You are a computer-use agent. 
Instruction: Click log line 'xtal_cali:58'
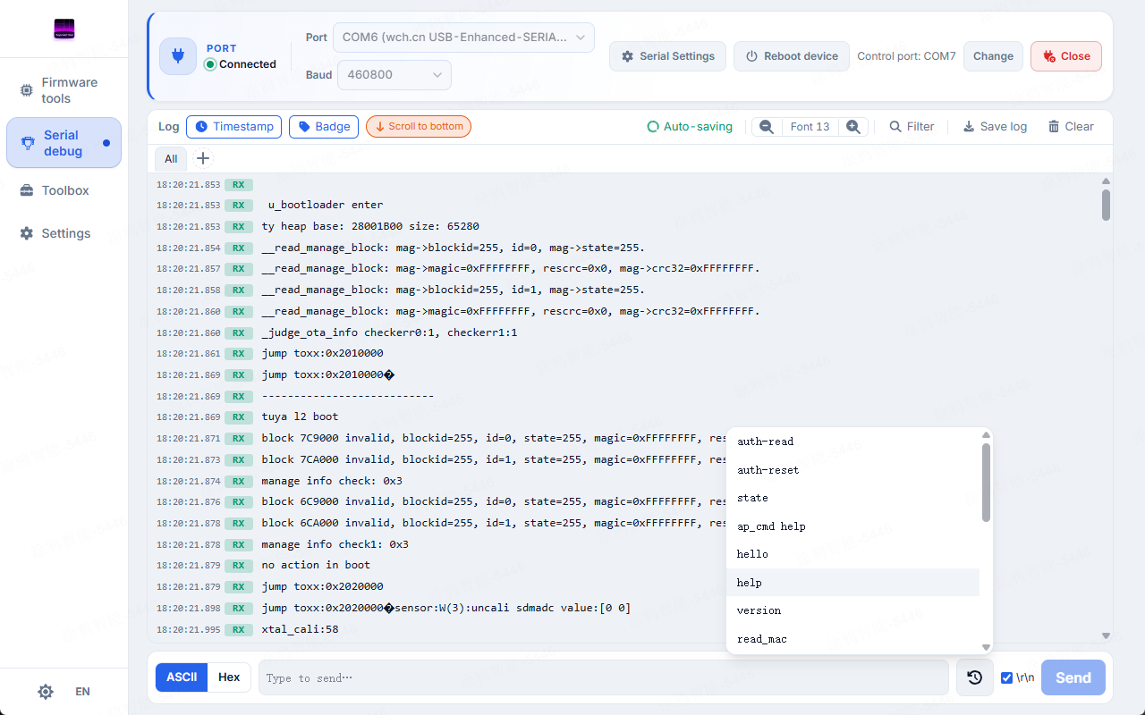[x=300, y=630]
